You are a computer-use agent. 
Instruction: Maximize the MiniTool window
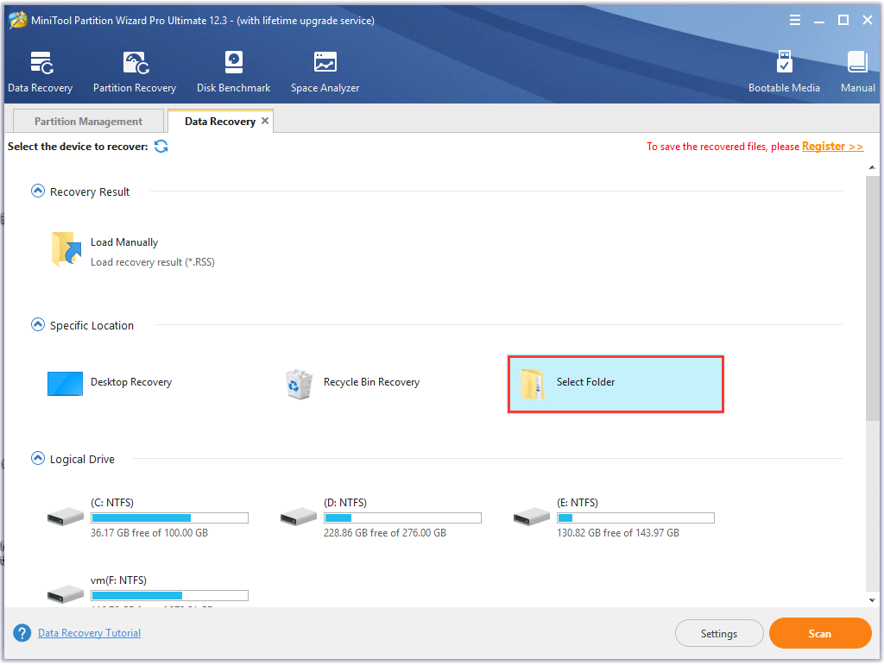(x=843, y=21)
